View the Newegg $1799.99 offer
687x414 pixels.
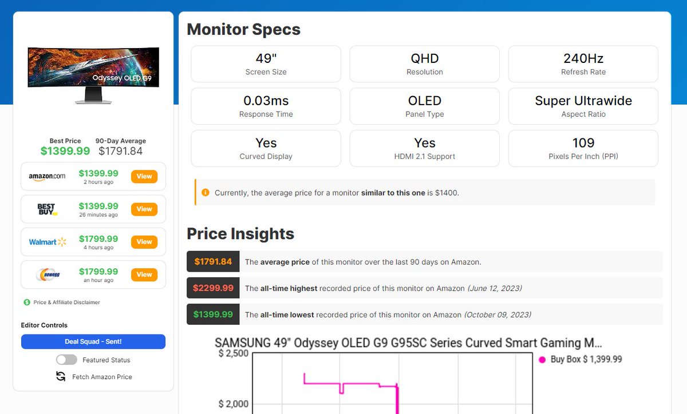click(x=144, y=274)
